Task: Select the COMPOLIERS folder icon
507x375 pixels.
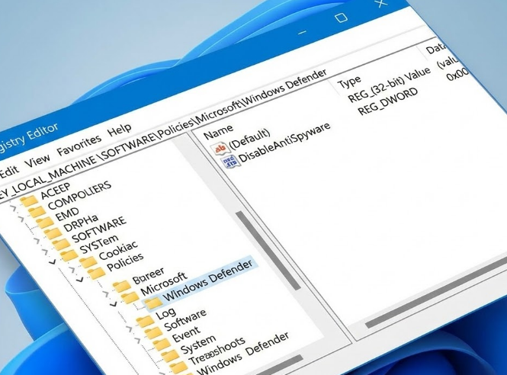Action: click(37, 212)
